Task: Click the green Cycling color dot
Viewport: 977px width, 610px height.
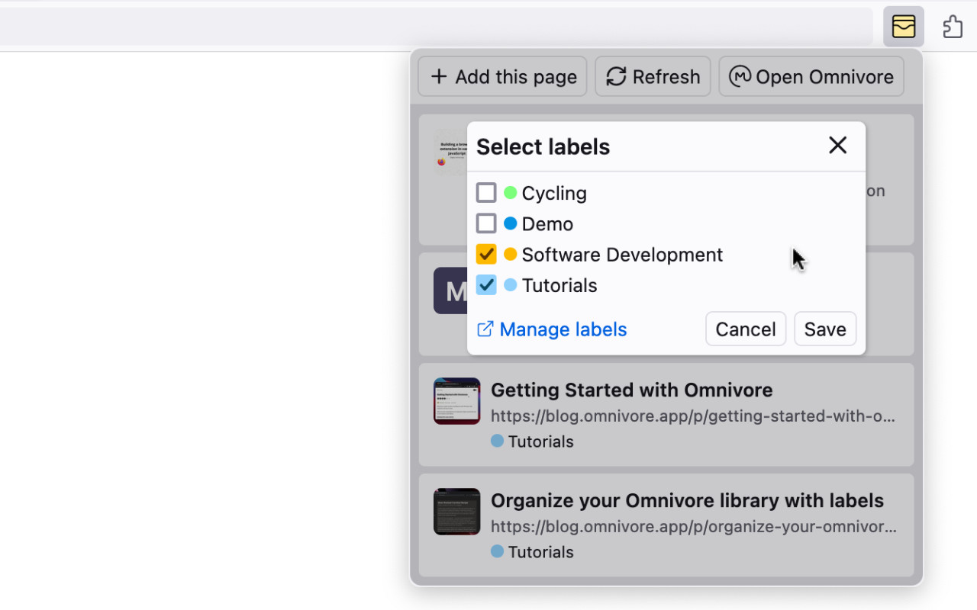Action: tap(511, 193)
